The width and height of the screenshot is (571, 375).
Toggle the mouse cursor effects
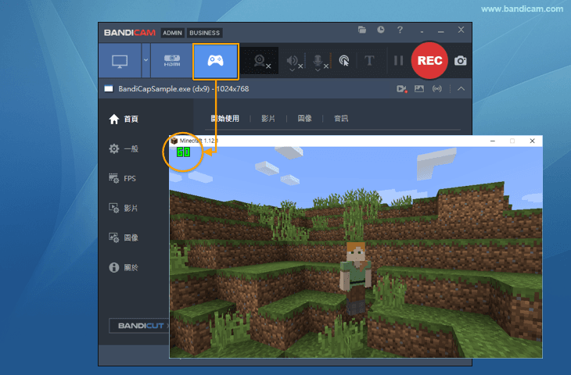[344, 61]
